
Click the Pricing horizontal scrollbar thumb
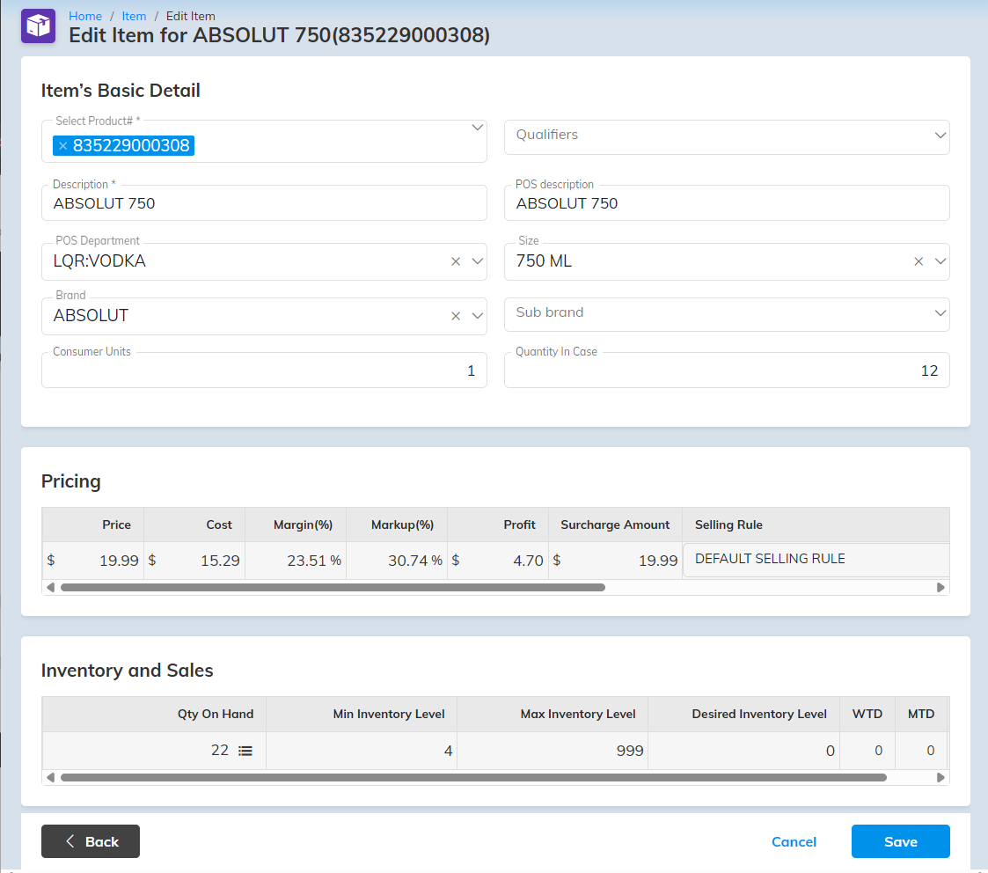coord(333,588)
